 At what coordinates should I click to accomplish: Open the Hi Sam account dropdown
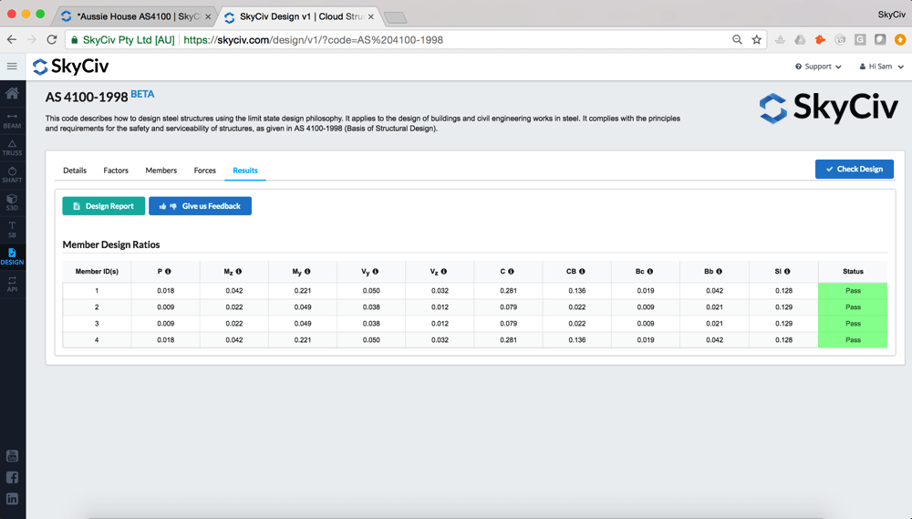click(881, 67)
